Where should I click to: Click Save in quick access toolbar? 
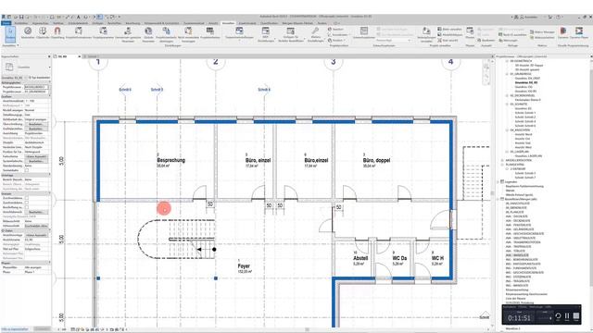(21, 17)
